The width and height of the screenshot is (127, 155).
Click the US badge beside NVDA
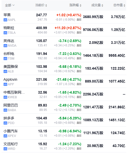pos(5,46)
